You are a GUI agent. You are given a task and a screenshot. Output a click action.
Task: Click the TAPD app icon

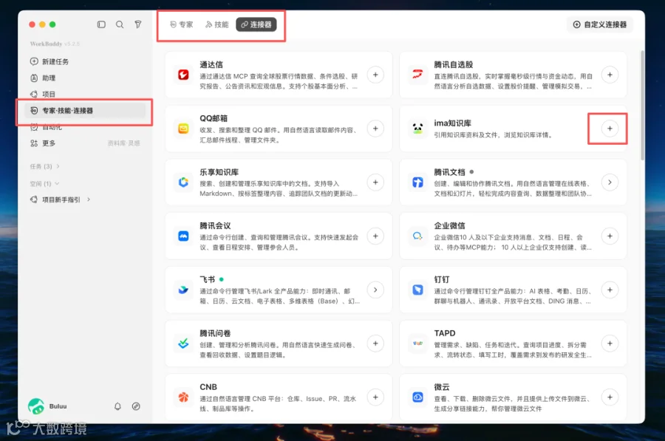click(x=417, y=343)
